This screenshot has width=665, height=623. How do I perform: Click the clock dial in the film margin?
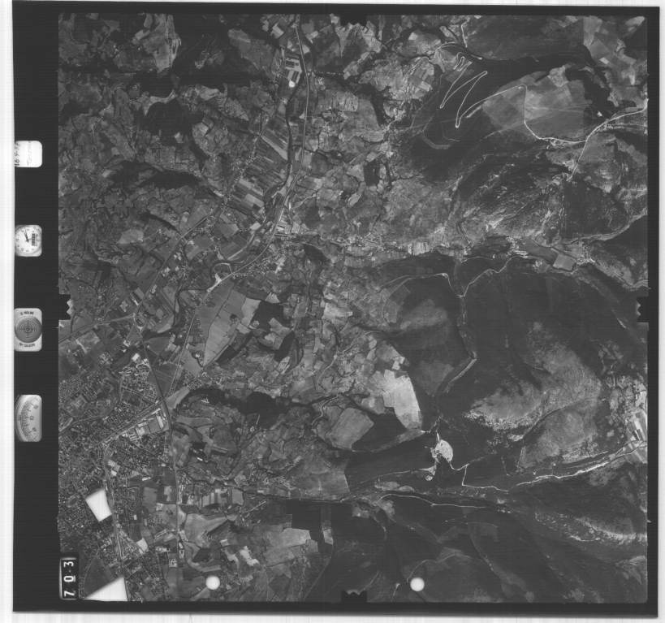tap(28, 241)
